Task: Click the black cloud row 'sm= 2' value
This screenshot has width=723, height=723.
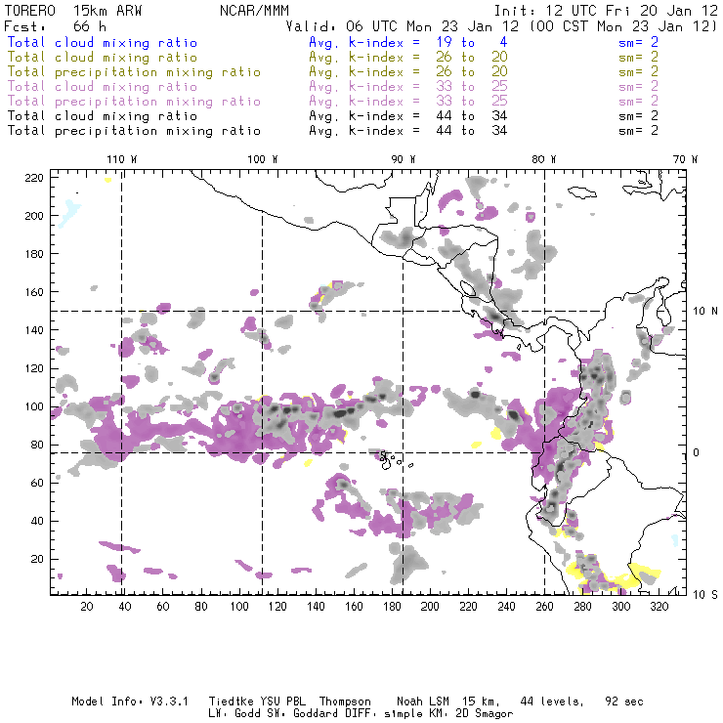Action: (638, 115)
